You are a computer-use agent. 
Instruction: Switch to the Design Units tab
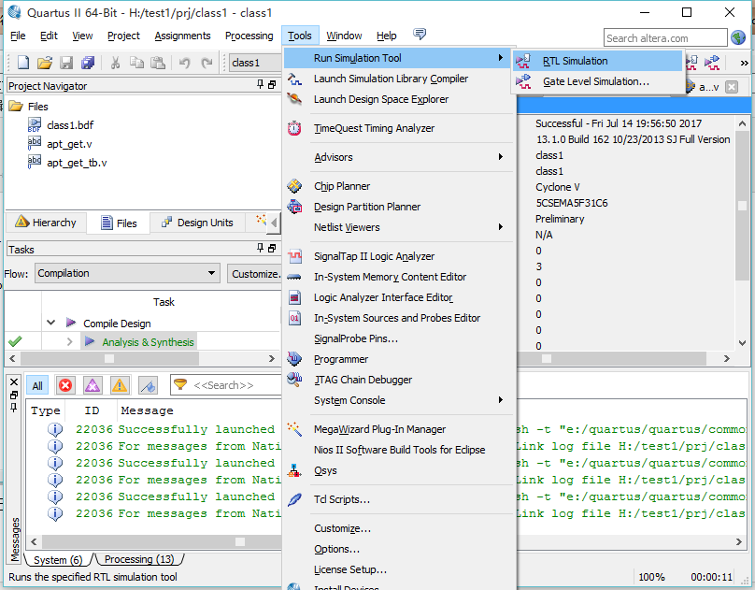(x=197, y=223)
